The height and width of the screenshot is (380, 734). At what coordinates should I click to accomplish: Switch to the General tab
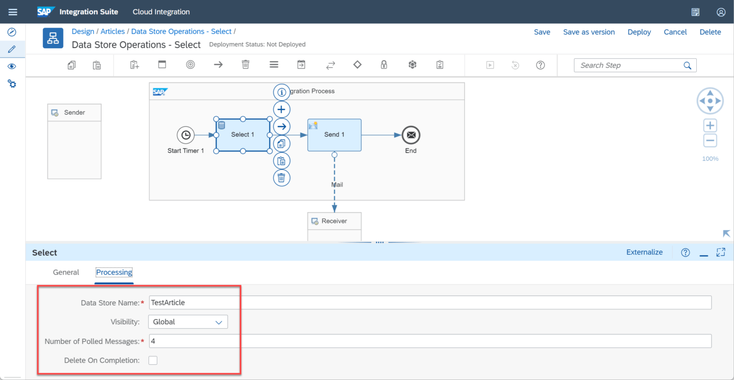[66, 272]
